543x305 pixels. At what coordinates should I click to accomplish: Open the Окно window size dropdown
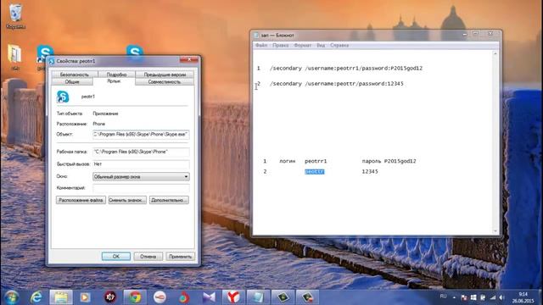pos(141,177)
